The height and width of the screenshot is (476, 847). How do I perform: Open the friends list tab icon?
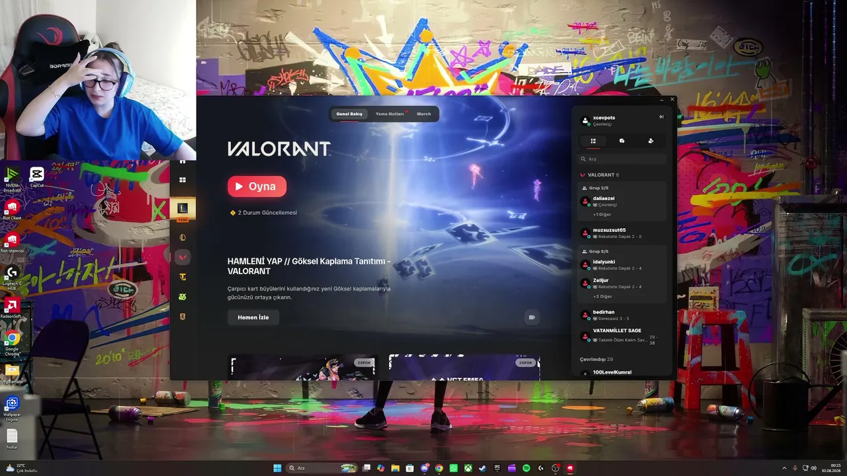click(593, 141)
